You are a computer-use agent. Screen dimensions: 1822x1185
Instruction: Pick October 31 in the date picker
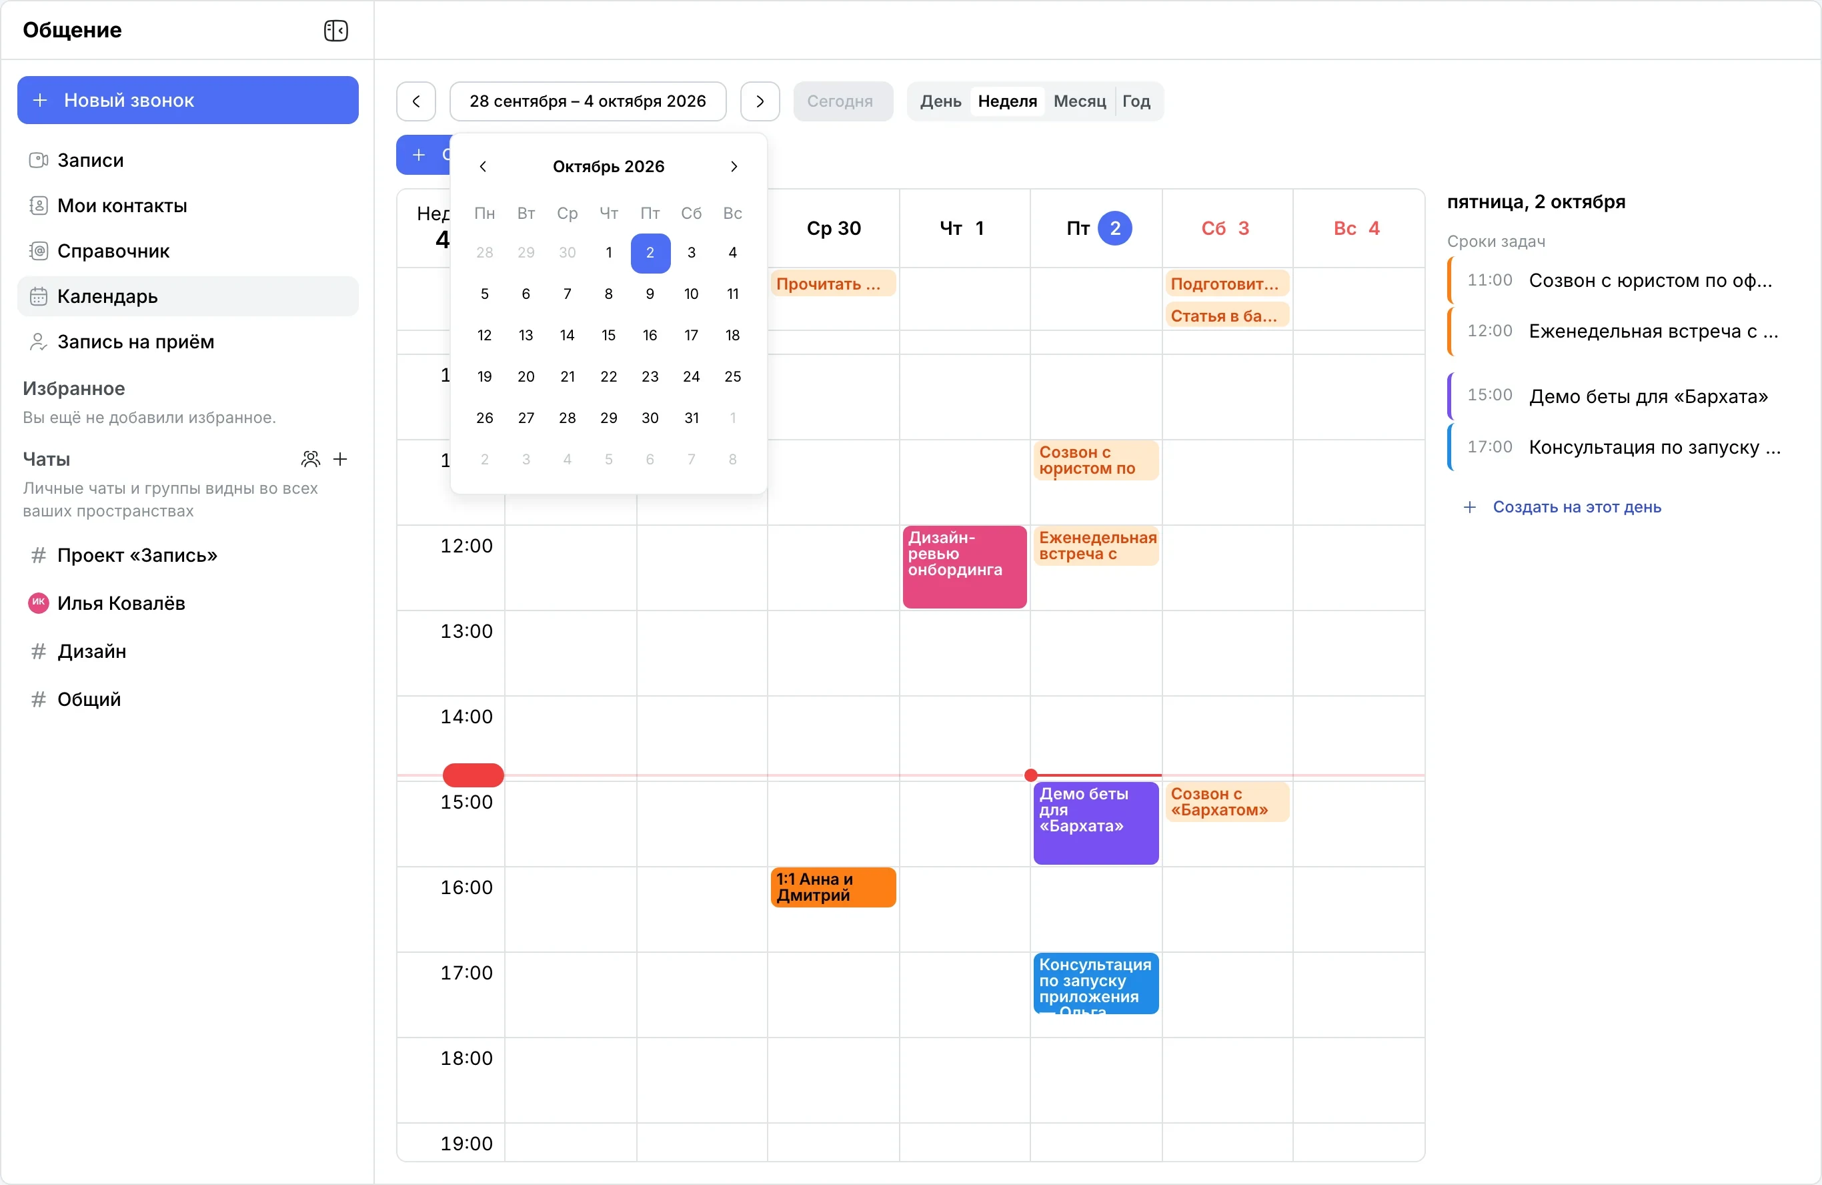coord(692,418)
